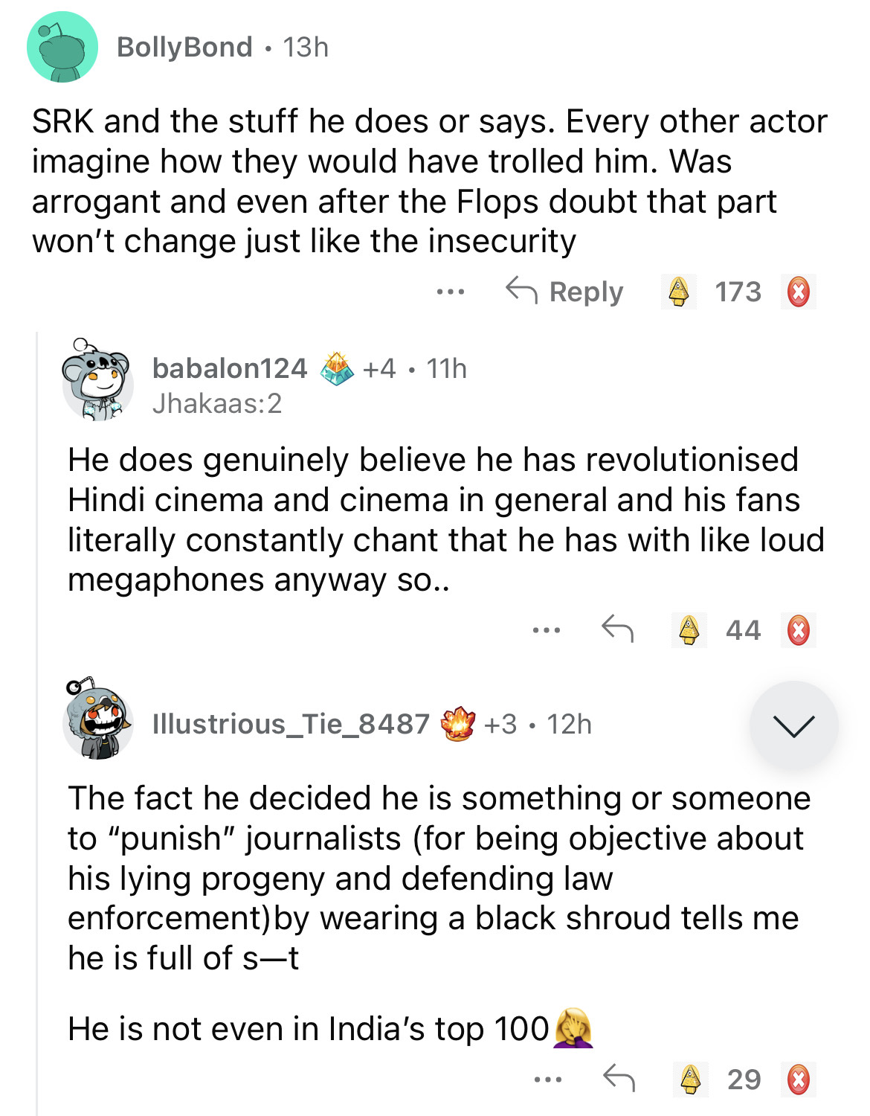The width and height of the screenshot is (870, 1116).
Task: Click reply arrow on Illustrious_Tie_8487's comment
Action: tap(619, 1077)
